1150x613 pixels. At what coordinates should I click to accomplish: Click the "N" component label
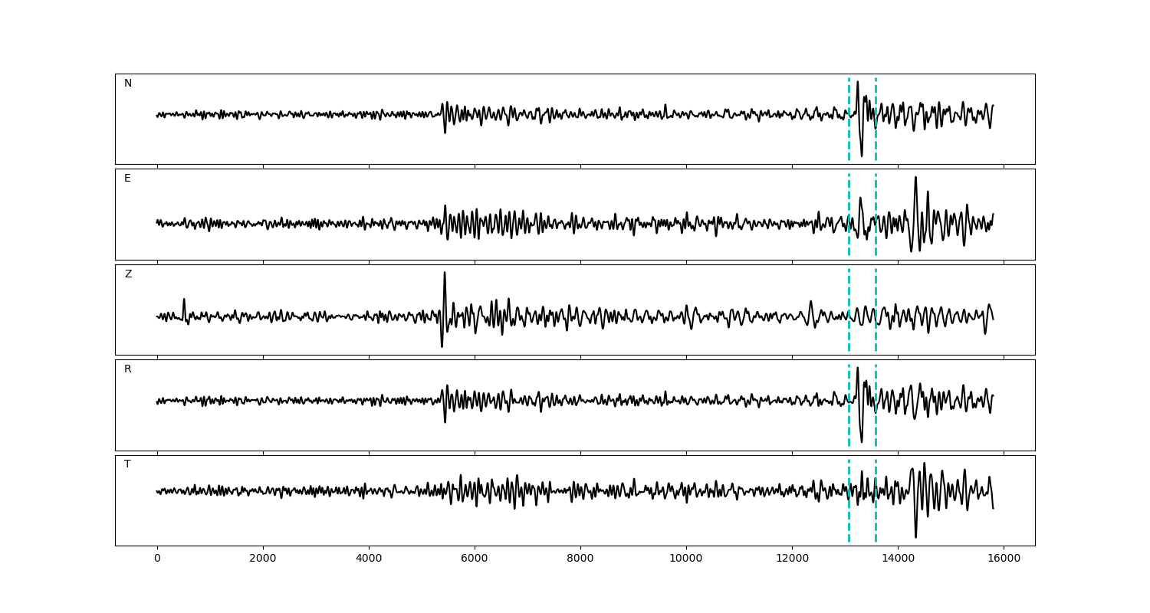pyautogui.click(x=128, y=84)
